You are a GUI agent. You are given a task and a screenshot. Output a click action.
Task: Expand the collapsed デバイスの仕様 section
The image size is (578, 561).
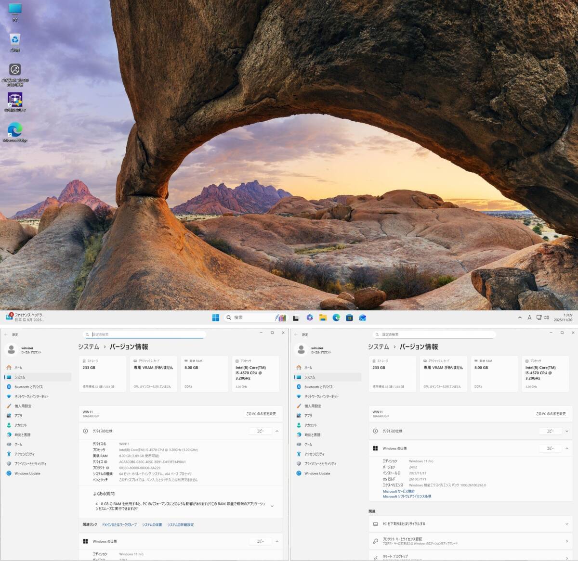point(566,431)
